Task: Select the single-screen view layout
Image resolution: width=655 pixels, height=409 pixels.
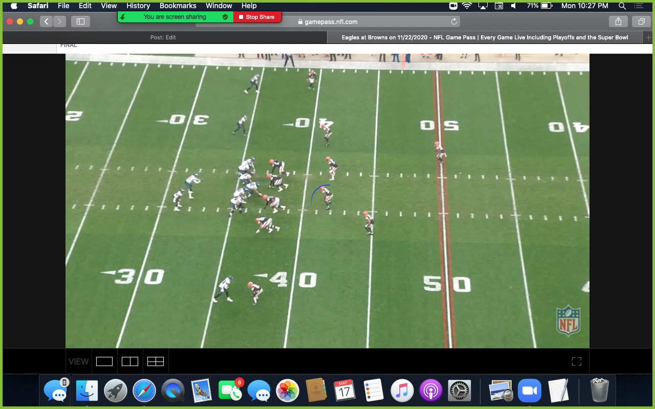Action: coord(104,361)
